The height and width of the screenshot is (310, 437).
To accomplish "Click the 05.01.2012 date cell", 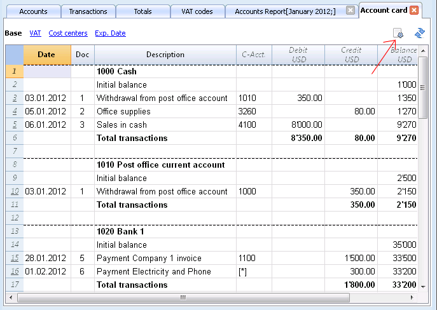I will [47, 111].
